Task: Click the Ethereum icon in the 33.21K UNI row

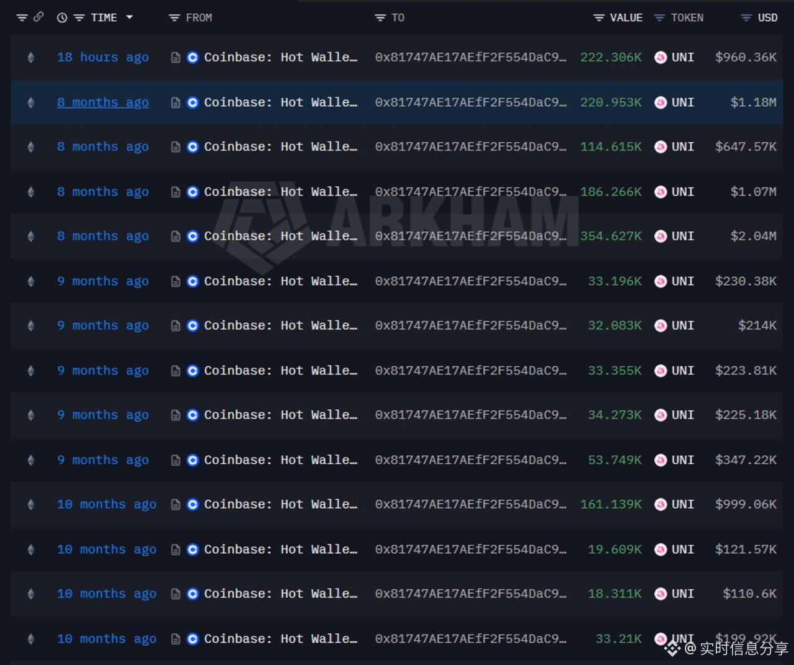Action: pyautogui.click(x=31, y=639)
